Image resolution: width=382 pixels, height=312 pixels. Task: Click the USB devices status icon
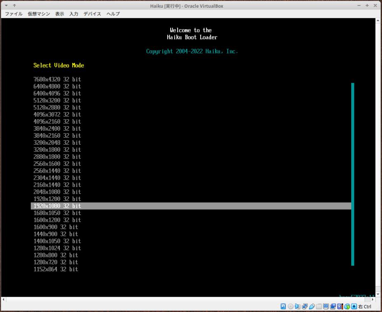pos(312,306)
